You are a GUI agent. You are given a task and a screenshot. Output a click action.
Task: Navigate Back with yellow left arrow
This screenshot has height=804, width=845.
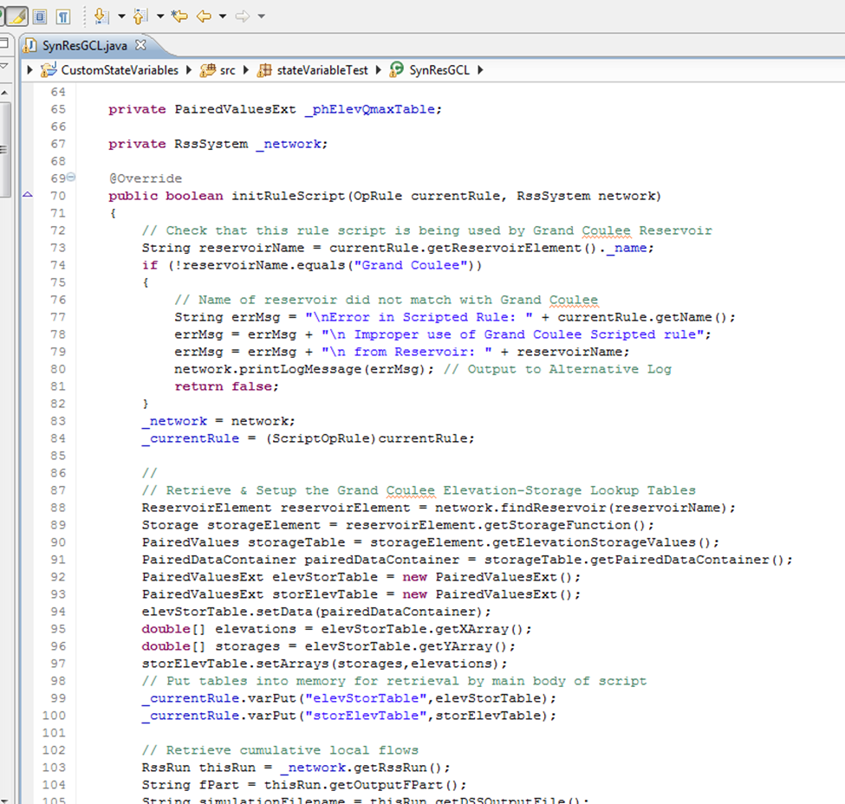point(204,16)
